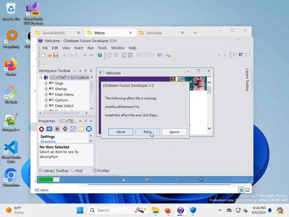
Task: Expand the Options frame tree node
Action: coord(46,100)
